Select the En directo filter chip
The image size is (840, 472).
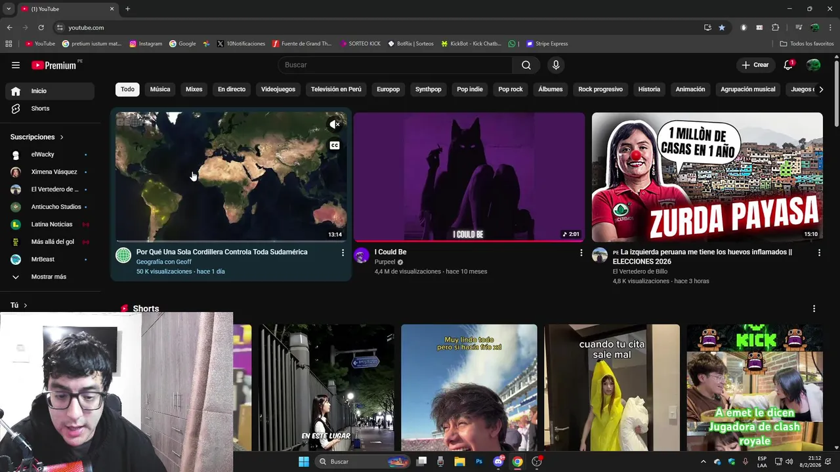coord(232,89)
